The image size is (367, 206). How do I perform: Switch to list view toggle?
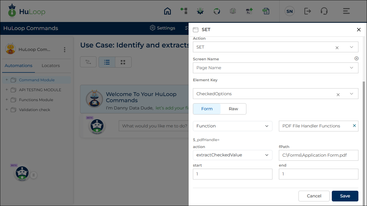107,62
